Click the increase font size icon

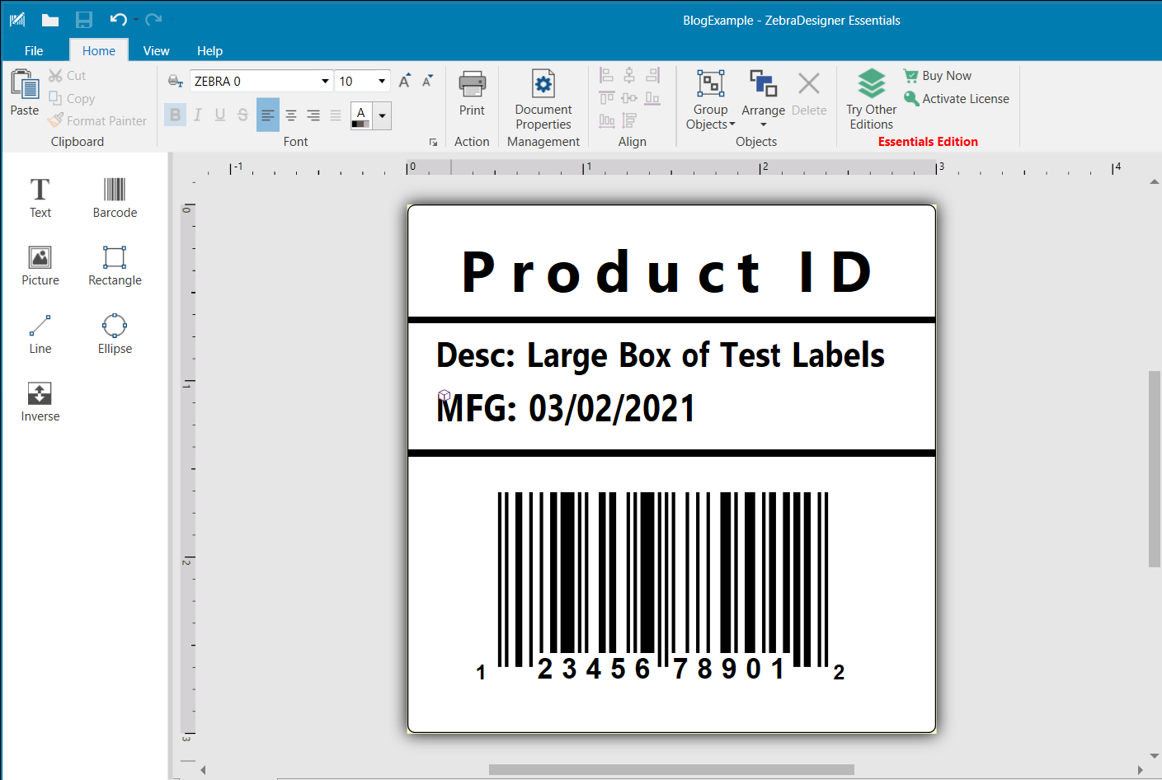[x=404, y=81]
